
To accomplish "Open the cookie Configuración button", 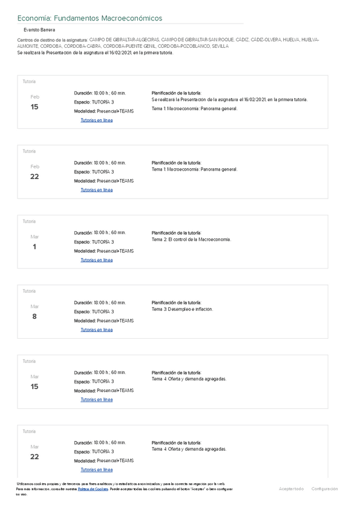I will click(324, 489).
